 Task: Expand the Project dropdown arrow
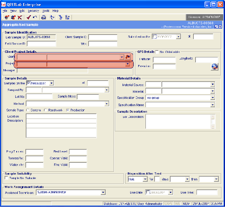click(x=127, y=64)
